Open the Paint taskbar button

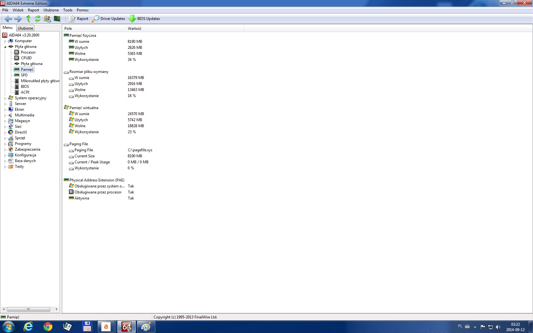coord(146,327)
